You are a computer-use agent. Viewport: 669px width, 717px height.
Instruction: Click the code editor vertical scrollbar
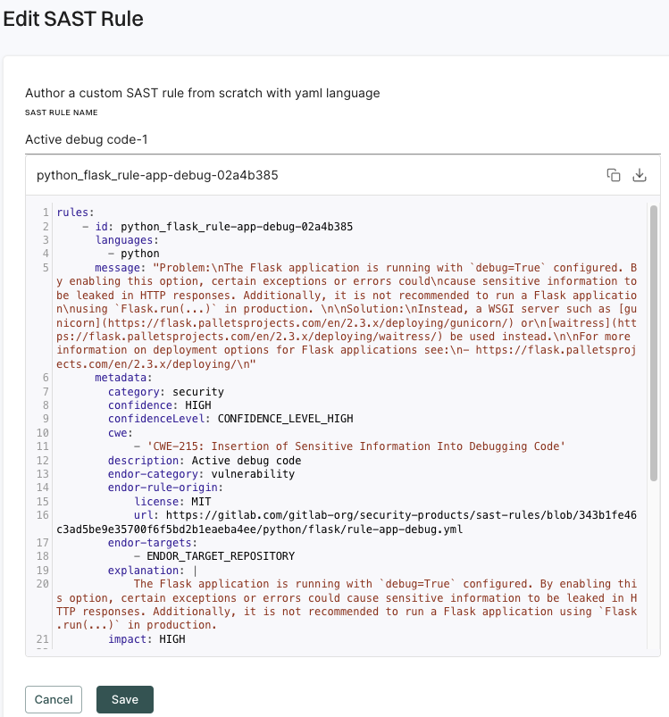click(x=654, y=339)
